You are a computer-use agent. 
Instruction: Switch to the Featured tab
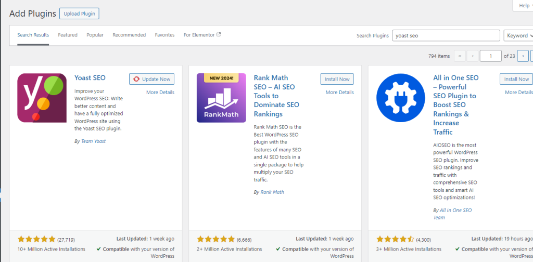68,35
